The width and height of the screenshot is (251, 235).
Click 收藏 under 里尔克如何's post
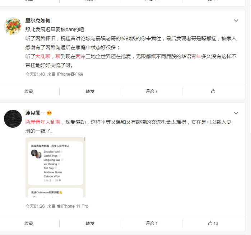coord(29,91)
